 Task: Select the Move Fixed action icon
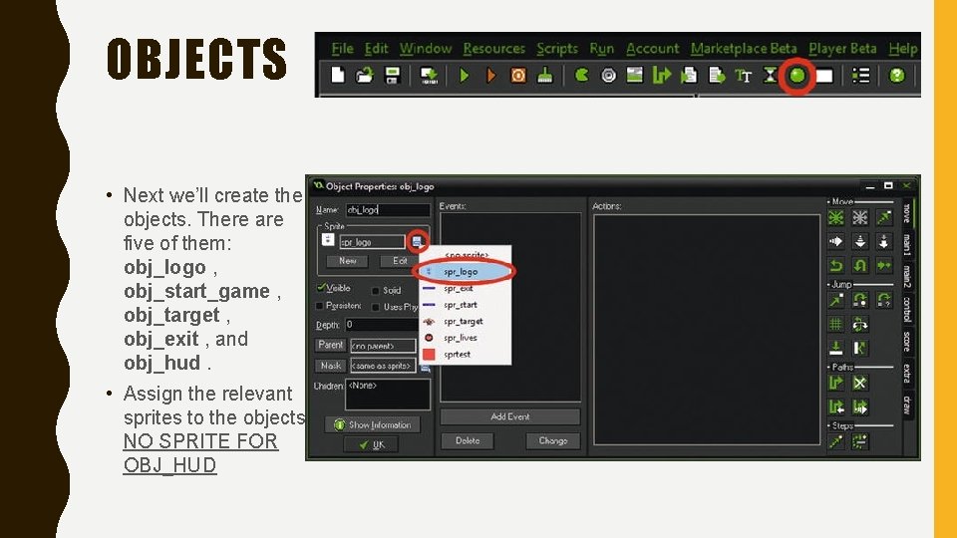(x=835, y=218)
